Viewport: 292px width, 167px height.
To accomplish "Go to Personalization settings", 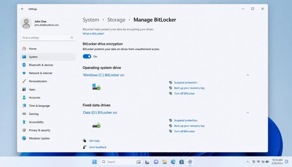I will click(x=48, y=81).
